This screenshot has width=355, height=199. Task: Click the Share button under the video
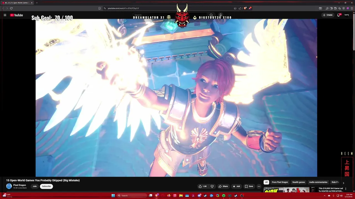tap(223, 186)
